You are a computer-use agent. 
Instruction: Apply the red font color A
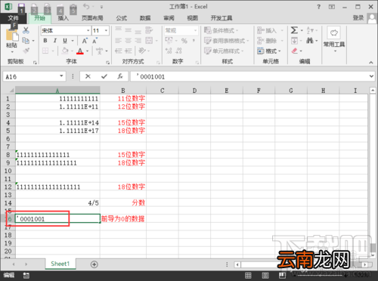(x=80, y=51)
